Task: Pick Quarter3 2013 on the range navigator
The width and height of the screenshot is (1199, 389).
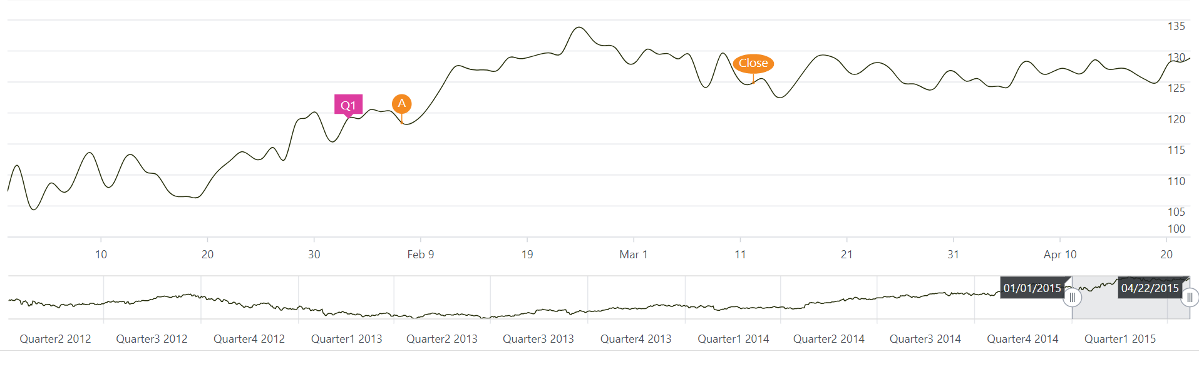Action: pyautogui.click(x=538, y=339)
